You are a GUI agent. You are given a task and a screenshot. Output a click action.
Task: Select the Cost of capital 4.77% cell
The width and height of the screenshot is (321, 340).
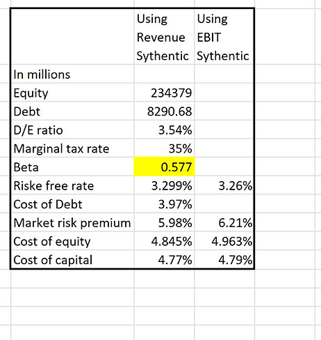pyautogui.click(x=164, y=259)
